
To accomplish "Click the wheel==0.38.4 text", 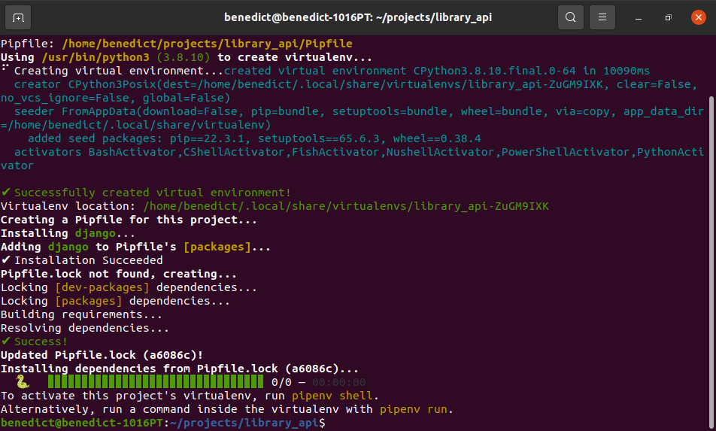I will tap(437, 139).
